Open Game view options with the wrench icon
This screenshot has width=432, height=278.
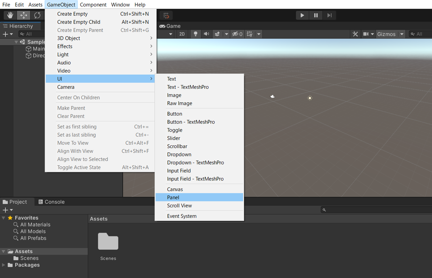[355, 34]
